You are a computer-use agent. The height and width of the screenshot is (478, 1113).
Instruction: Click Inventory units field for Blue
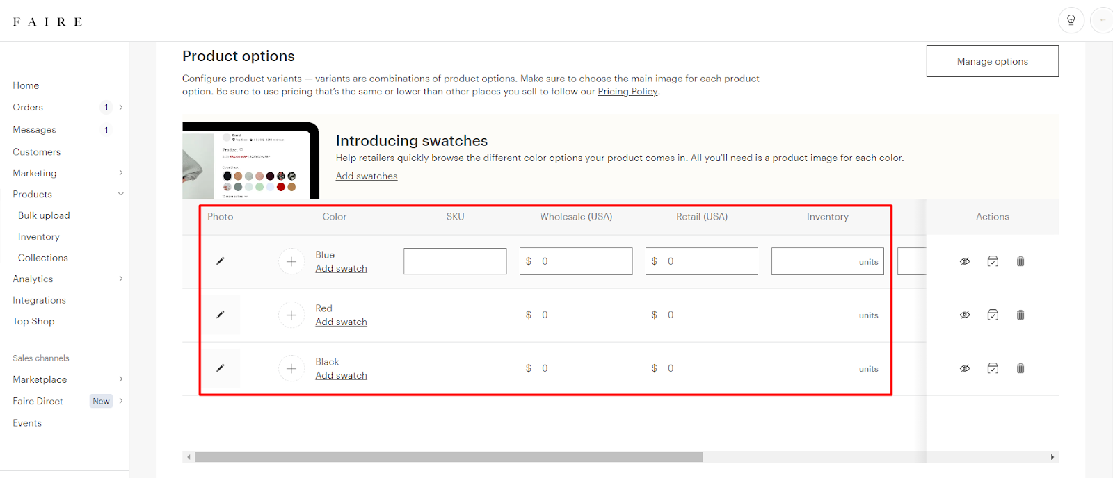click(828, 261)
